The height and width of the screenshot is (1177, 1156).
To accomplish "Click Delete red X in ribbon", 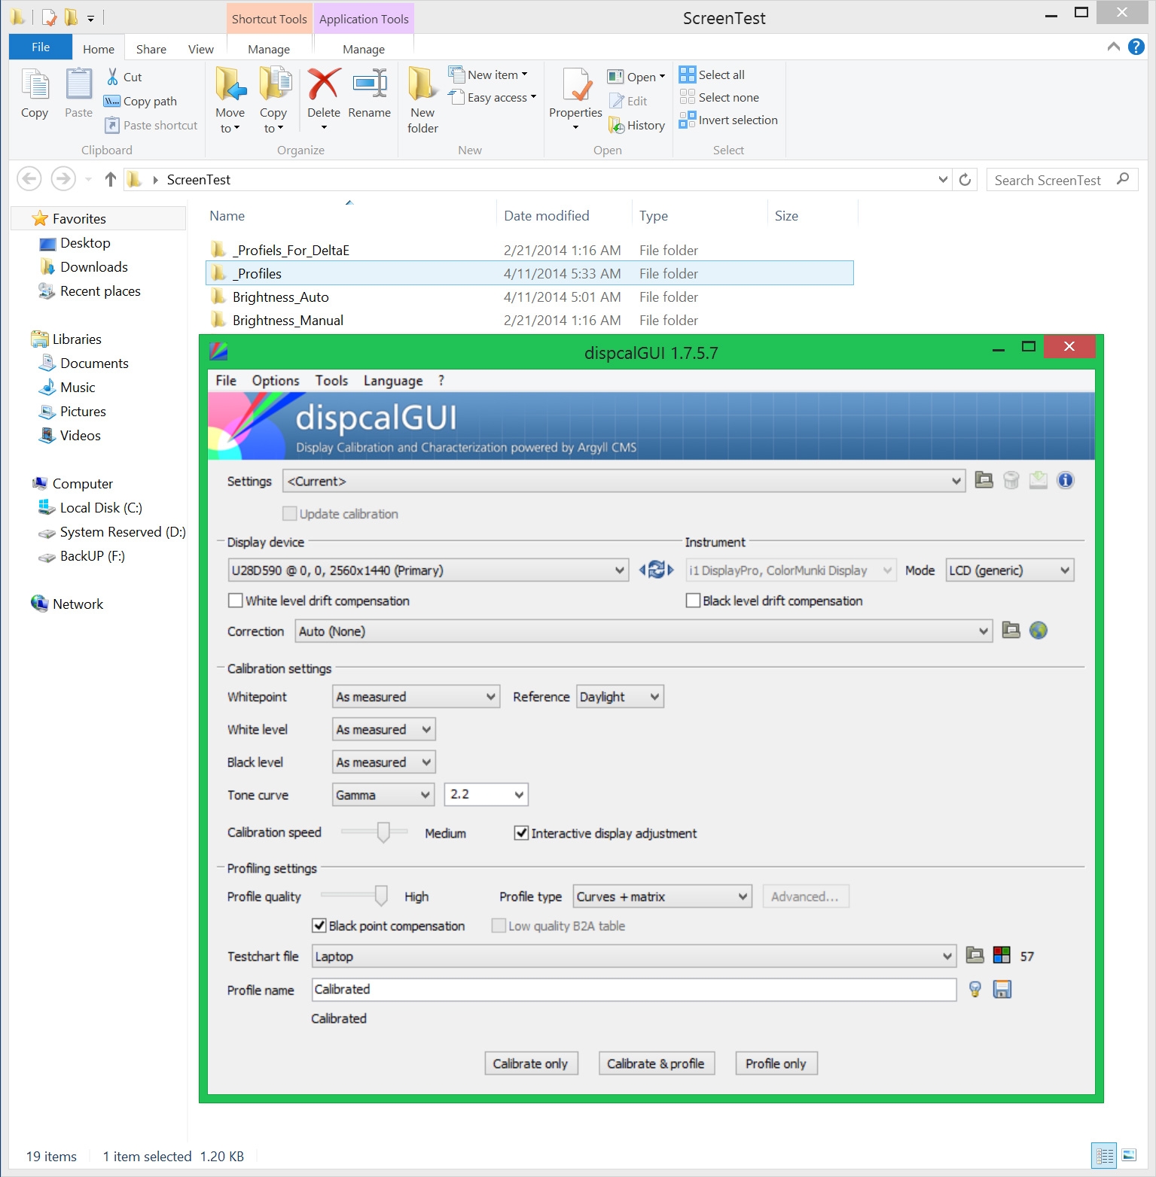I will (324, 98).
